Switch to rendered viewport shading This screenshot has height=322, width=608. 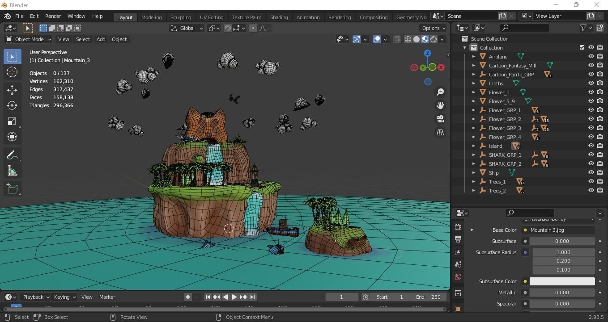(x=434, y=39)
